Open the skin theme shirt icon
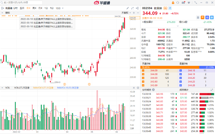Screen dimensions: 215x134 point(189,3)
